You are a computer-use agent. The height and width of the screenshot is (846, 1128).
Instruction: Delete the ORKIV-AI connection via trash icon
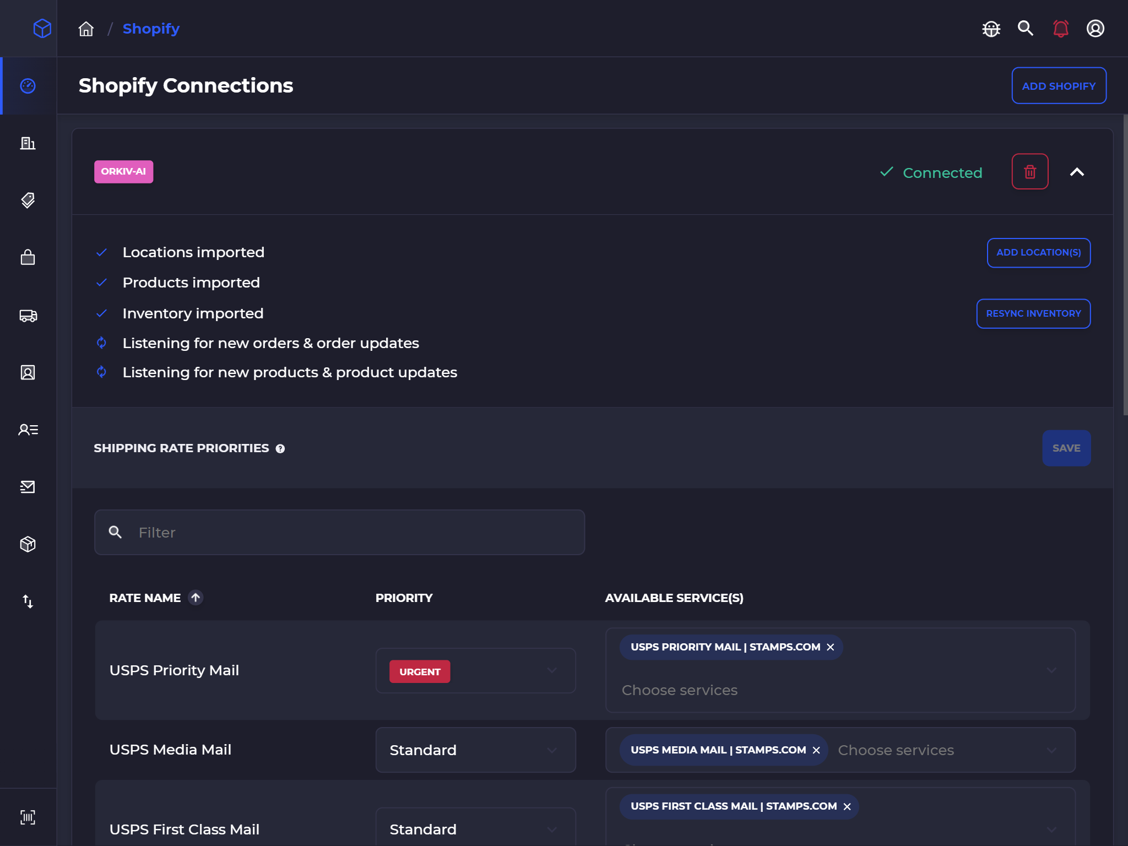coord(1029,172)
